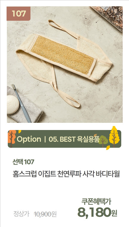129x227 pixels.
Task: Click the crossed-out 10,900원 regular price
Action: [x=45, y=214]
